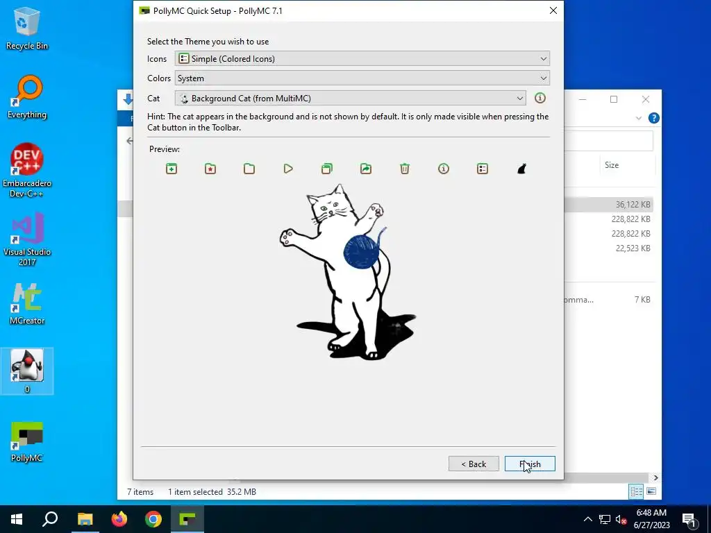
Task: Click the Finish button
Action: click(x=530, y=464)
